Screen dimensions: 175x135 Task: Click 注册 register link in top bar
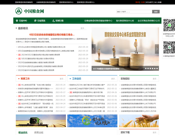(142, 2)
